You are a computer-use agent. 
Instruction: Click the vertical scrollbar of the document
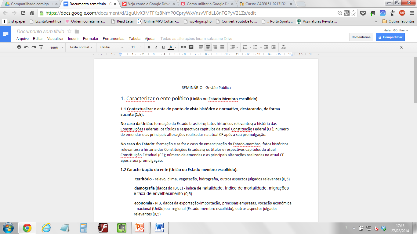pos(415,80)
